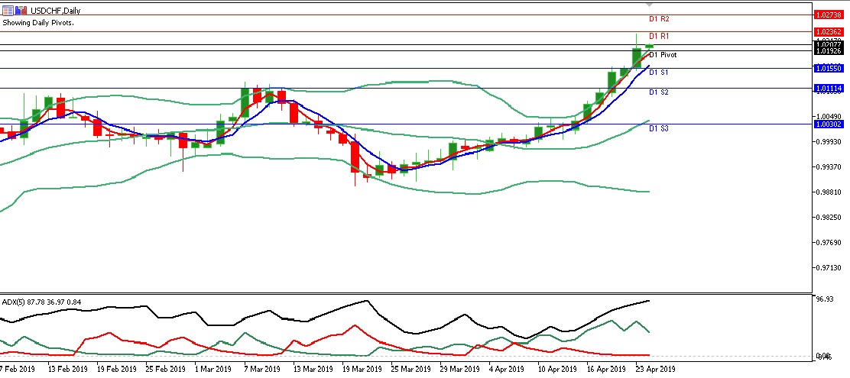Click the 7 Mar 2019 date label
This screenshot has width=850, height=378.
(262, 370)
